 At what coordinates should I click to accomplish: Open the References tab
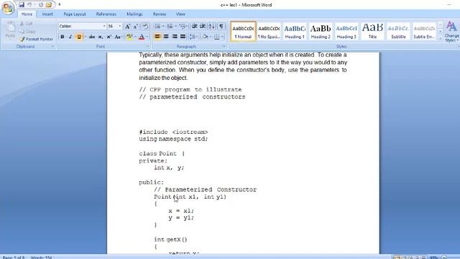pyautogui.click(x=106, y=14)
